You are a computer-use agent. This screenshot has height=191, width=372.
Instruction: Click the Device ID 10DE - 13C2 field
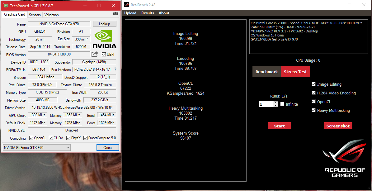(x=39, y=62)
